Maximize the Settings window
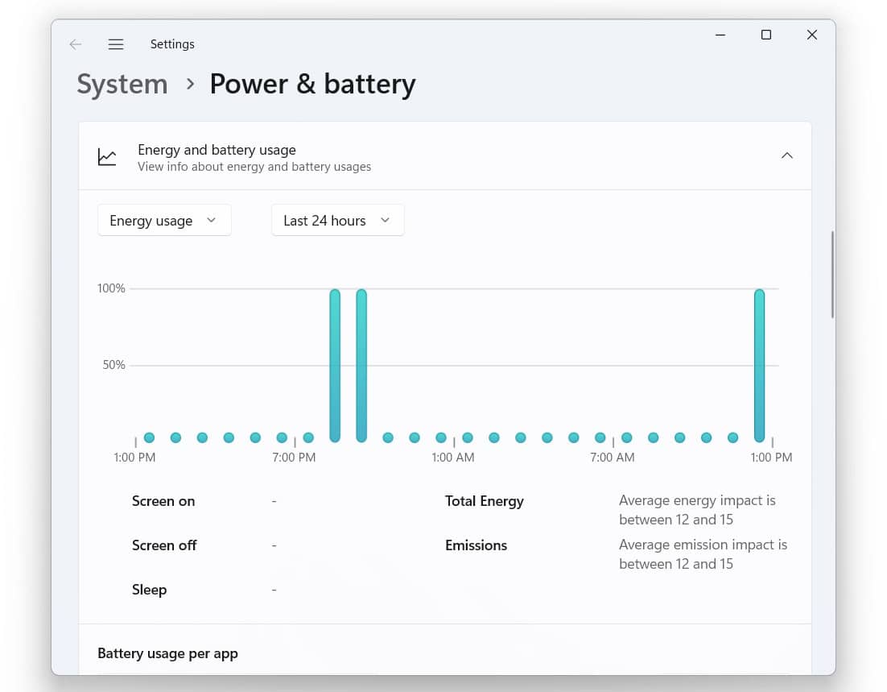This screenshot has width=887, height=692. [766, 35]
